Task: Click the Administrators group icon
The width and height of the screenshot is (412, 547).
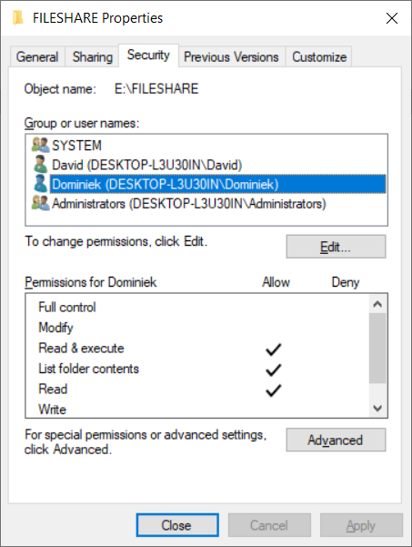Action: point(40,203)
